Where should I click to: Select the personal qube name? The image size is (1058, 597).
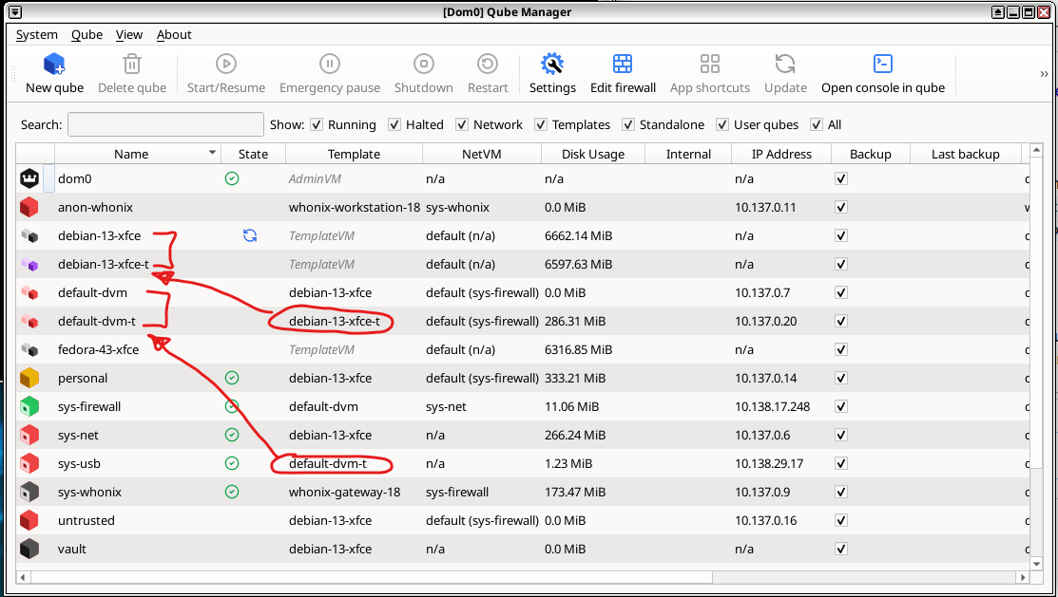(x=83, y=378)
